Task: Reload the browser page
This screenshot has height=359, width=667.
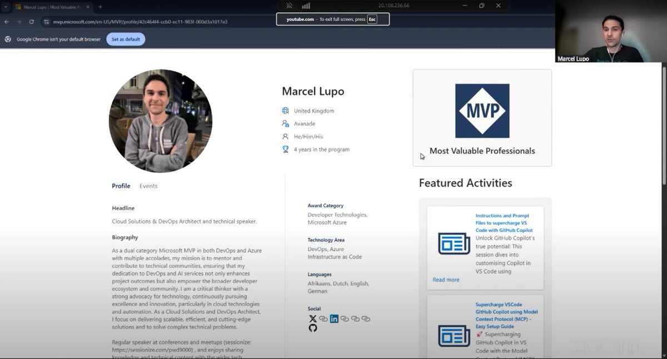Action: point(32,22)
